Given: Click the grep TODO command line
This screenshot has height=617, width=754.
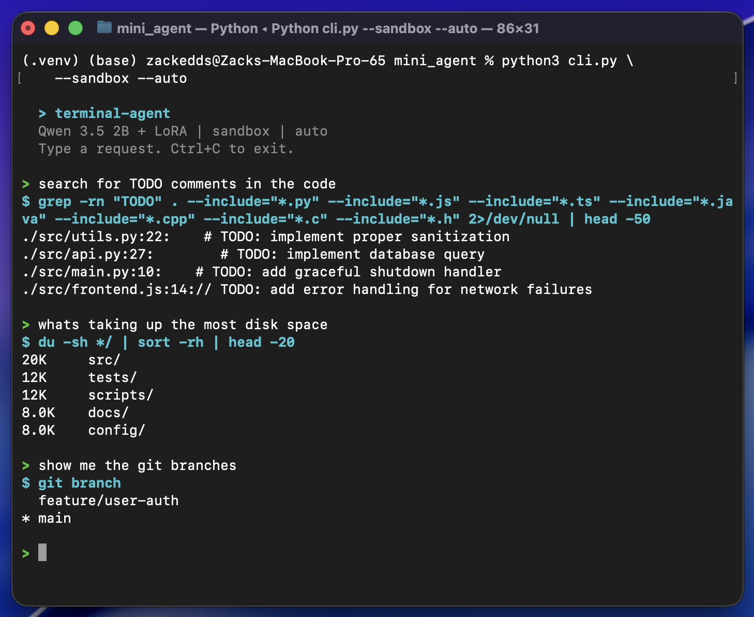Looking at the screenshot, I should point(207,201).
